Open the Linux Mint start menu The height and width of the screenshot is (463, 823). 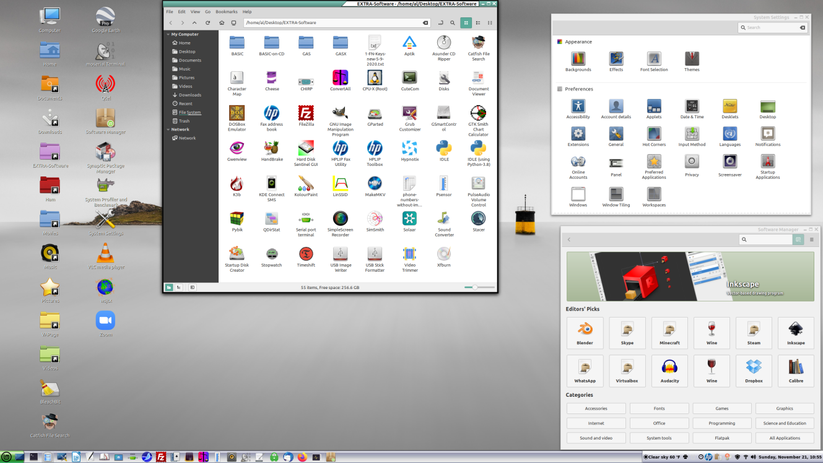pyautogui.click(x=6, y=457)
